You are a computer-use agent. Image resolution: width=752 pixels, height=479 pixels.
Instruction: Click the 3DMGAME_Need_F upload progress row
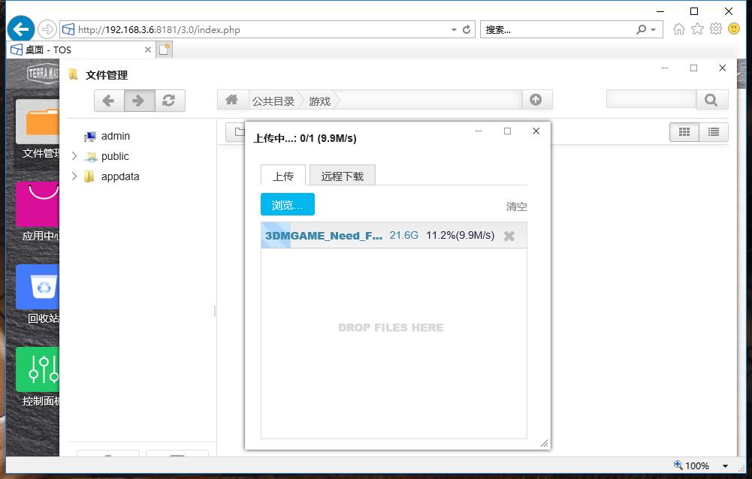394,236
